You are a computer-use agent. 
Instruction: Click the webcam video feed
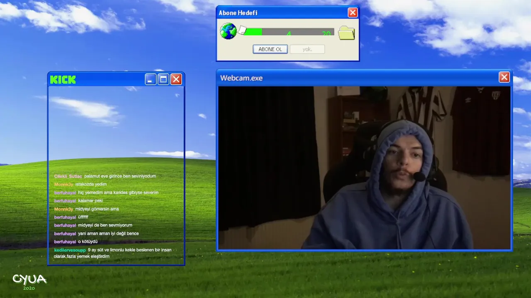pos(364,168)
